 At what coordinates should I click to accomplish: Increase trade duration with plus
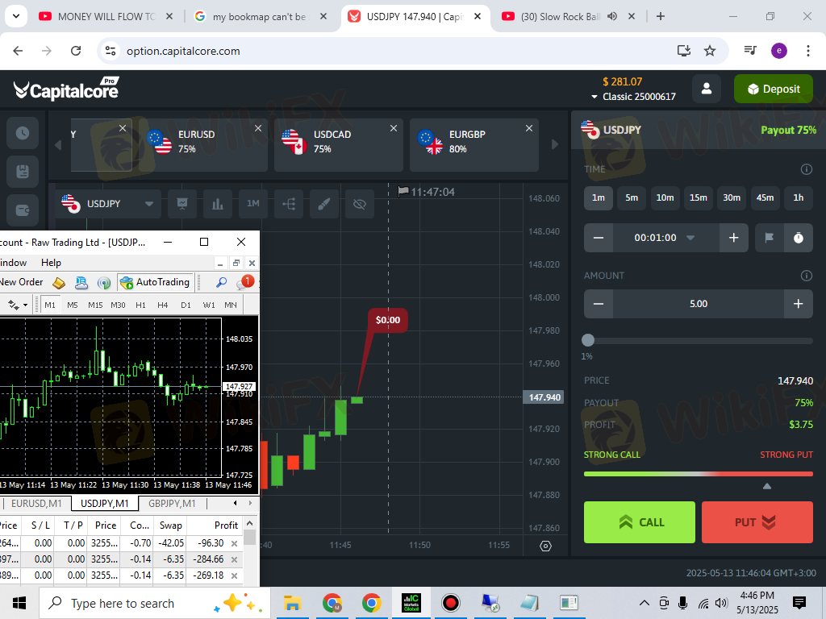pos(733,238)
